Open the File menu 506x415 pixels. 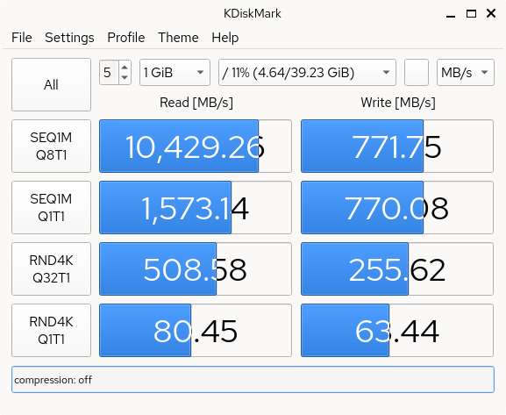(22, 38)
